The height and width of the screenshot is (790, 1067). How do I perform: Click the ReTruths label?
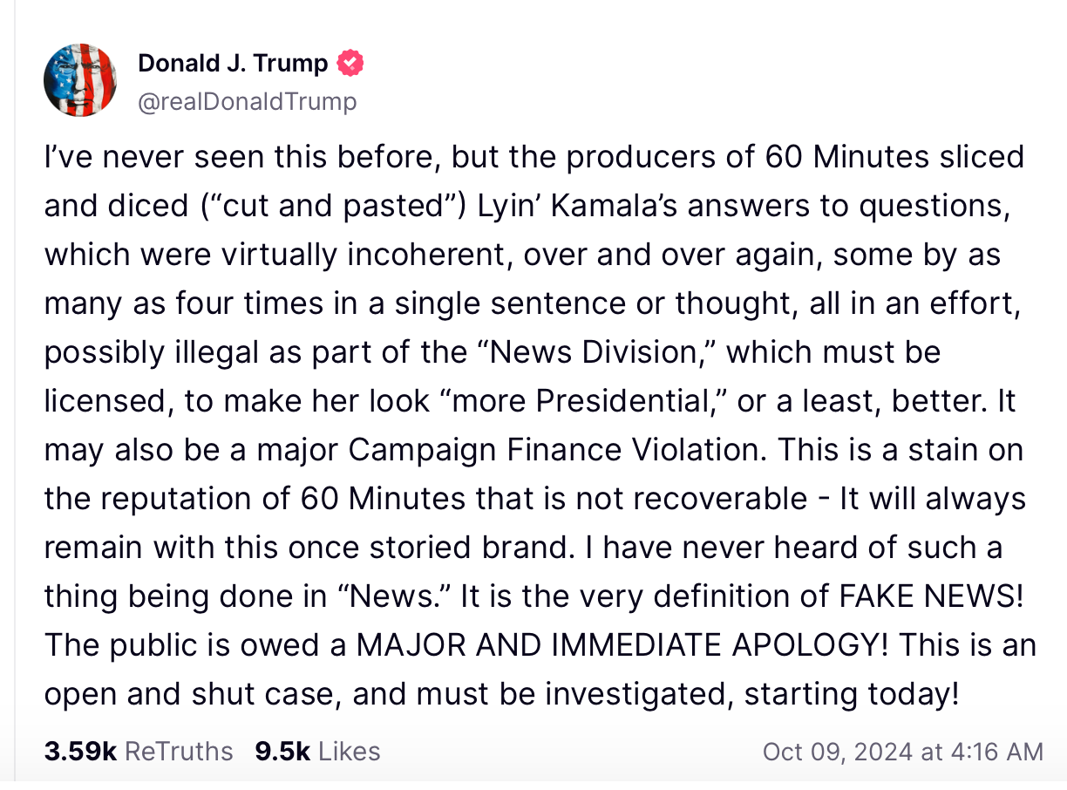(179, 751)
